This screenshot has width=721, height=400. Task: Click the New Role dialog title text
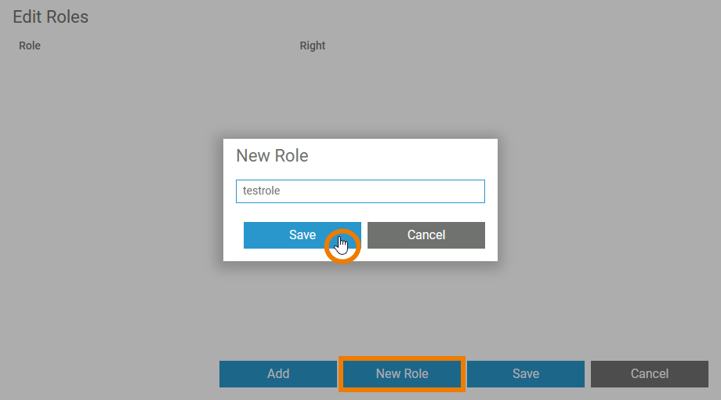272,156
